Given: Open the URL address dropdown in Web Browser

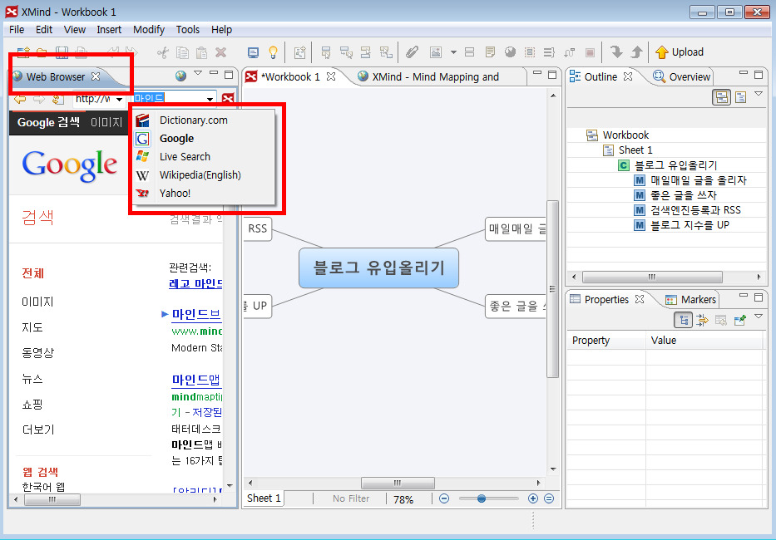Looking at the screenshot, I should pos(119,100).
